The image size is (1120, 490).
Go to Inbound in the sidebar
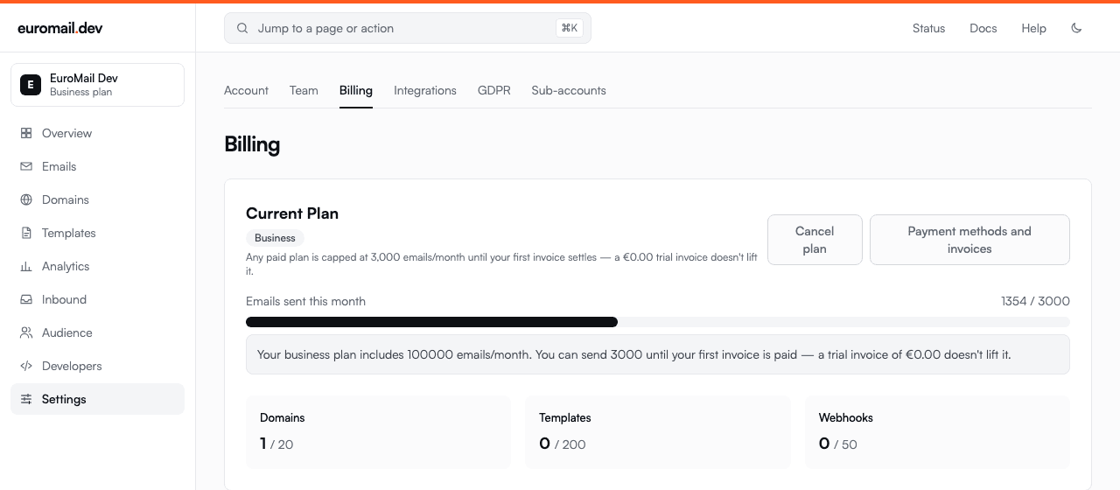click(97, 299)
